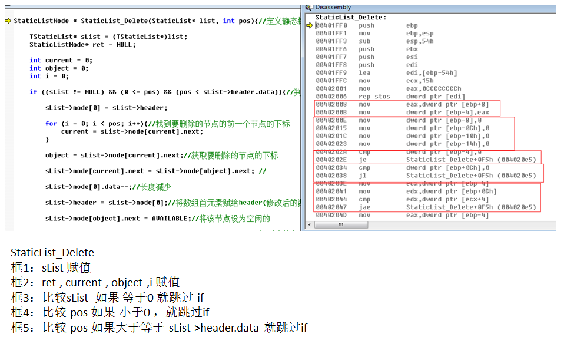564x344 pixels.
Task: Click disassembly row 00402023 mov [ebp-14h],0
Action: click(403, 144)
